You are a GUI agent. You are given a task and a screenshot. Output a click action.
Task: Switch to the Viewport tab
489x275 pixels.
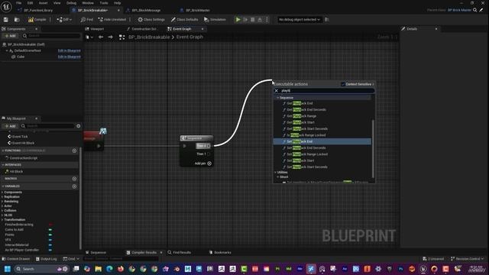tap(97, 29)
